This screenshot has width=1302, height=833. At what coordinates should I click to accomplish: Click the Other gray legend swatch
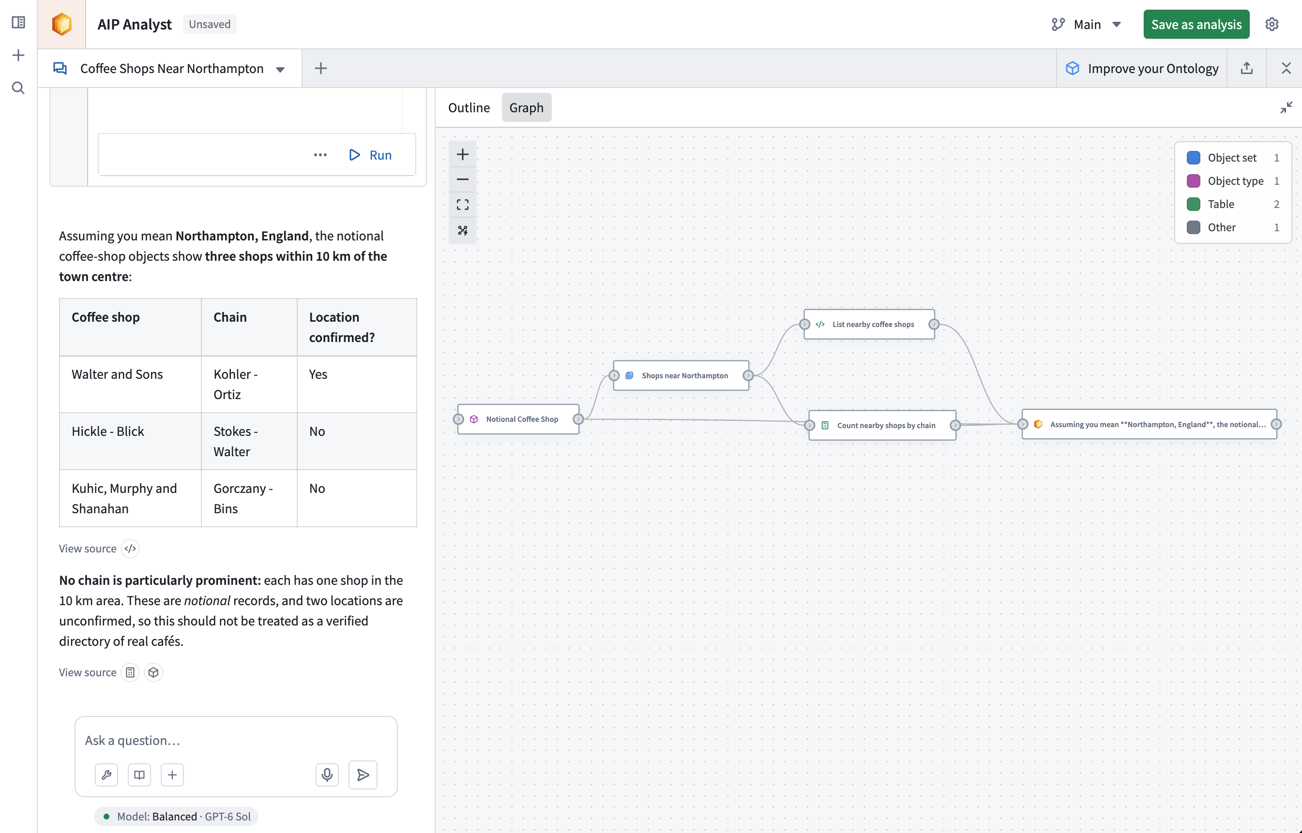point(1193,227)
